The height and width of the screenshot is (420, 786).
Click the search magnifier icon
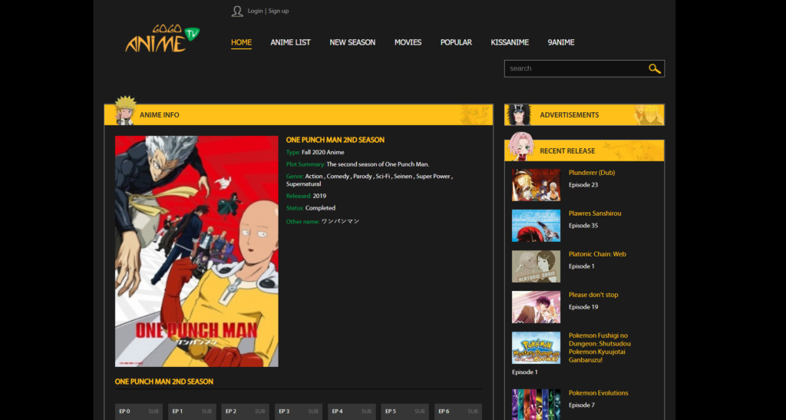(x=654, y=68)
